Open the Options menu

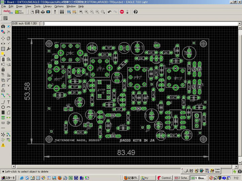coord(59,6)
